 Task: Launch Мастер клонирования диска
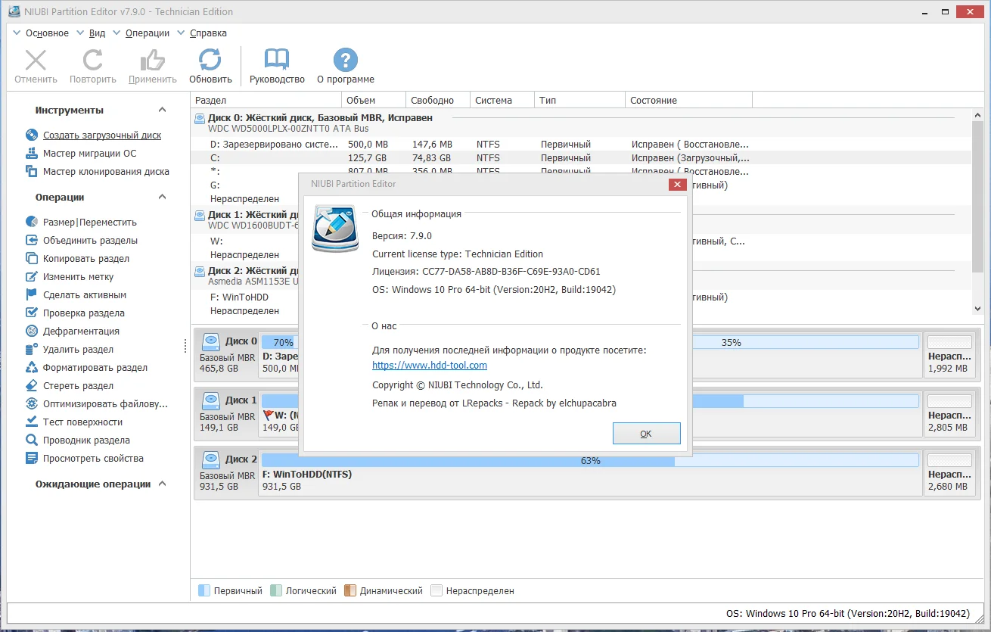(x=106, y=172)
